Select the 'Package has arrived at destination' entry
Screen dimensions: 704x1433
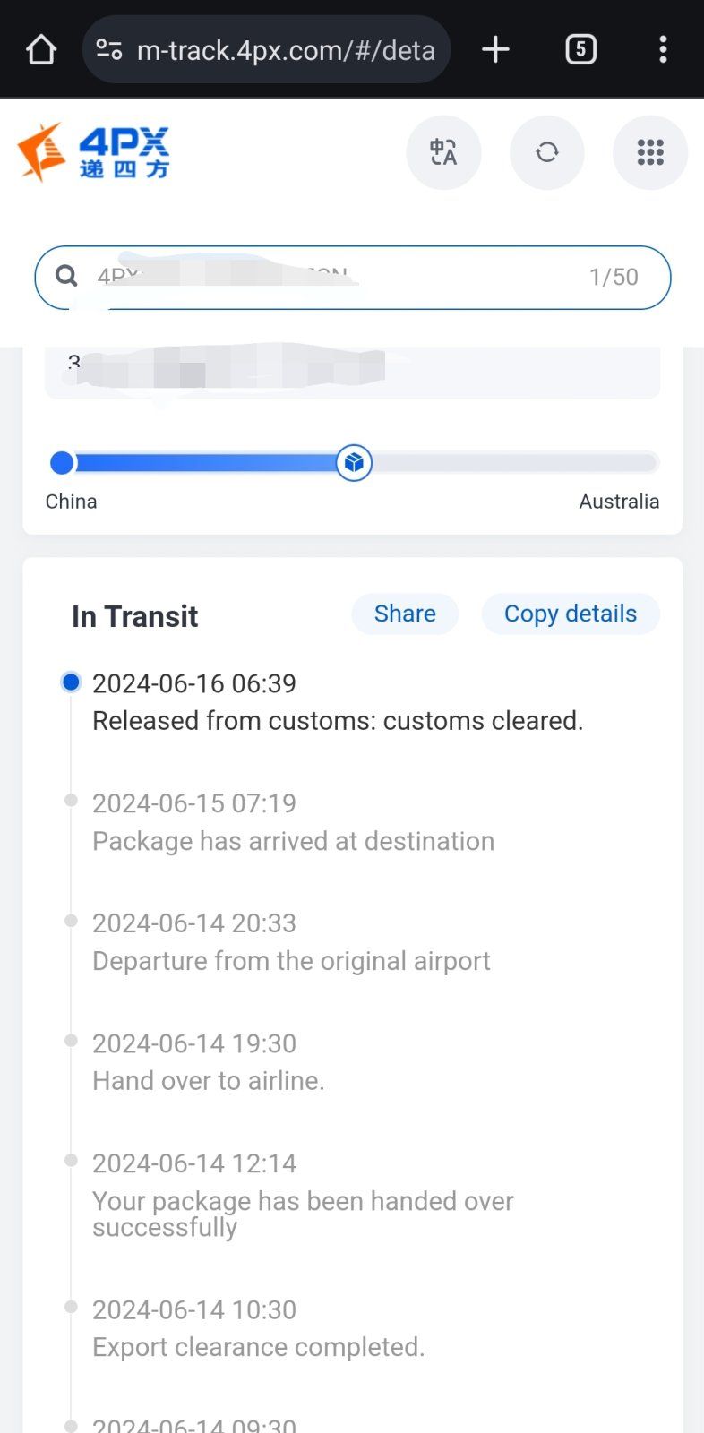coord(293,841)
